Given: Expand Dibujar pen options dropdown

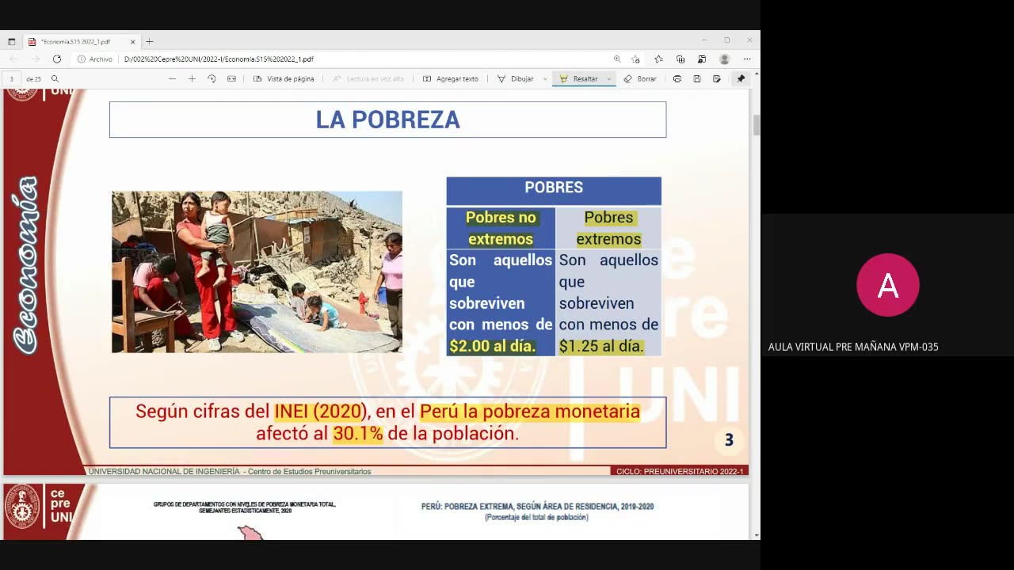Looking at the screenshot, I should click(545, 79).
